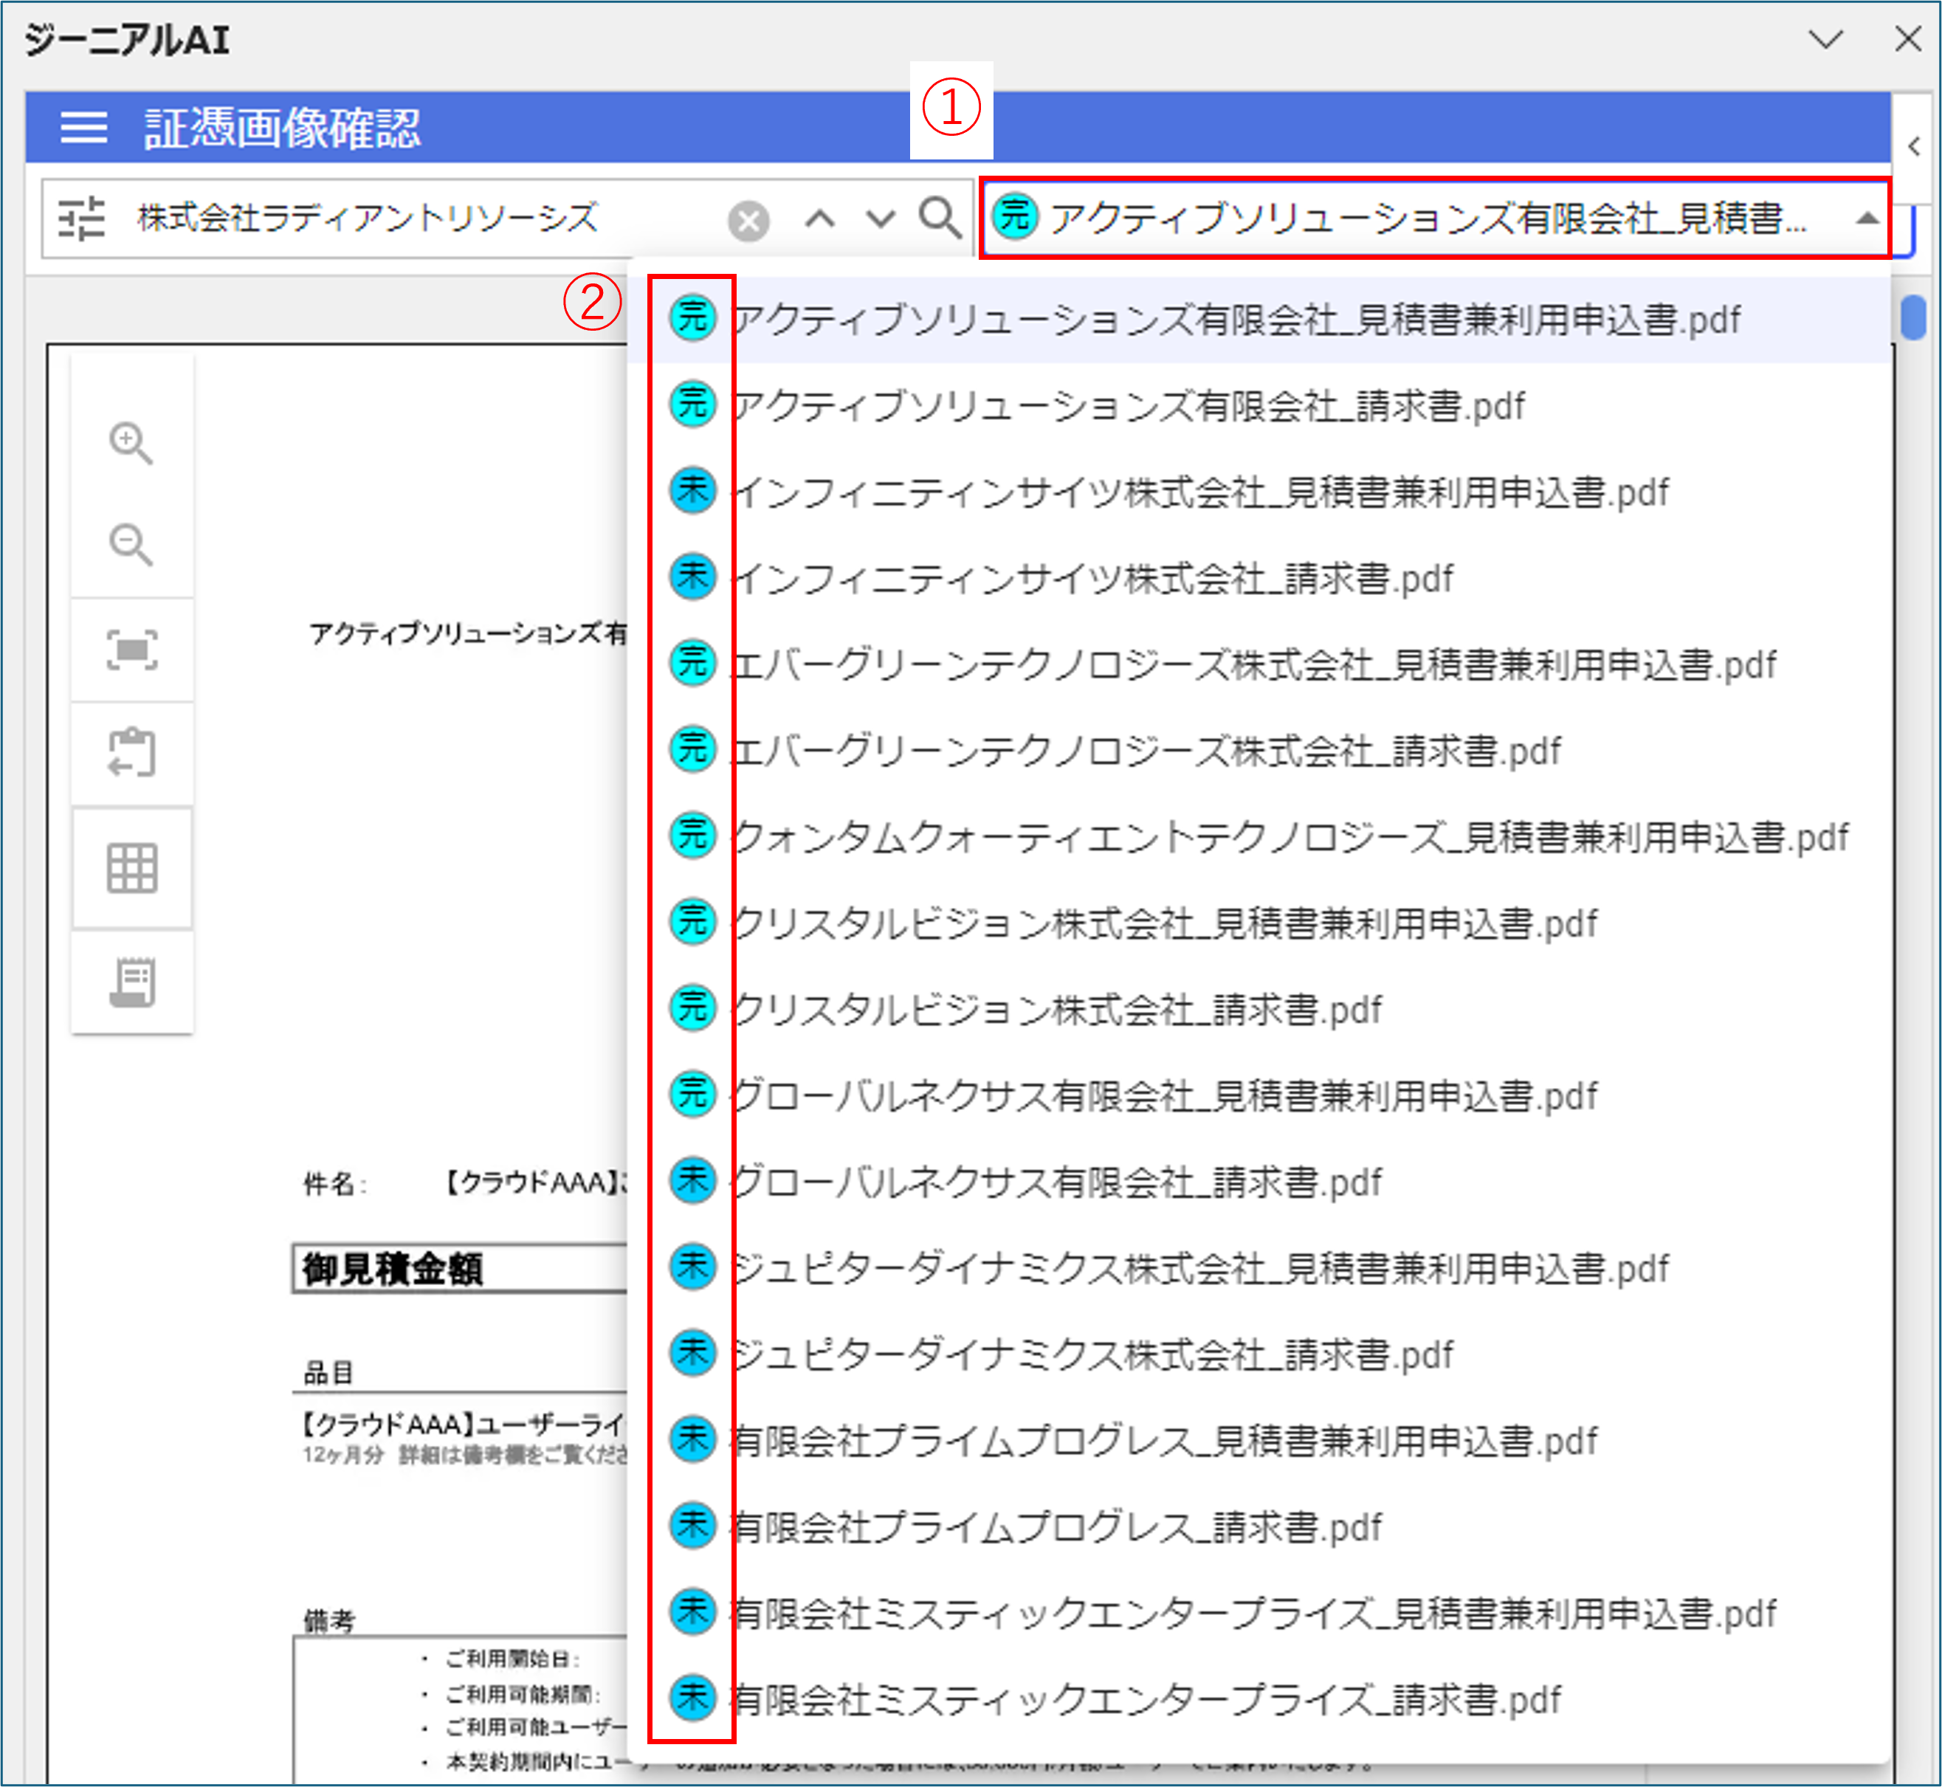Choose グローバルネクサス有限会社_請求書.pdf from list

[1056, 1182]
